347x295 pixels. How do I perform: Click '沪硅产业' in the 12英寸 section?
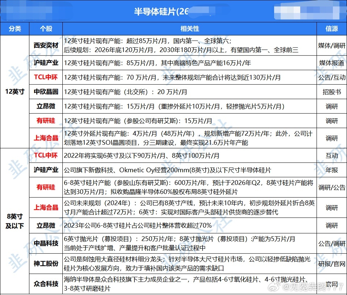click(46, 63)
